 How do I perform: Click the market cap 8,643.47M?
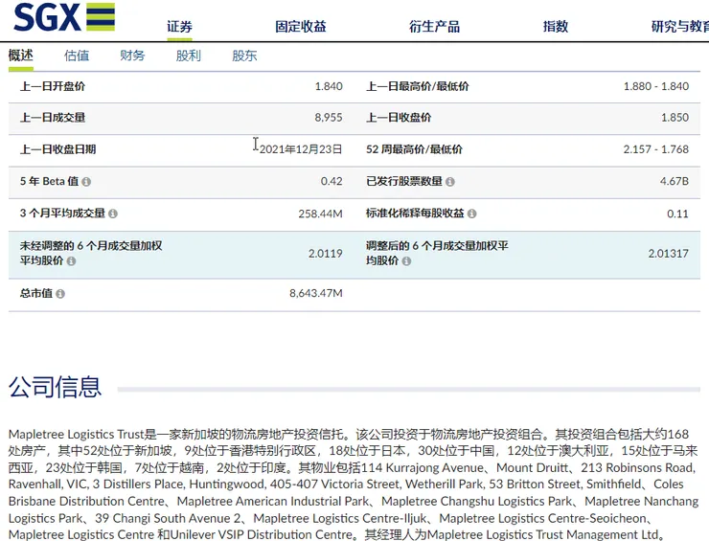tap(316, 293)
